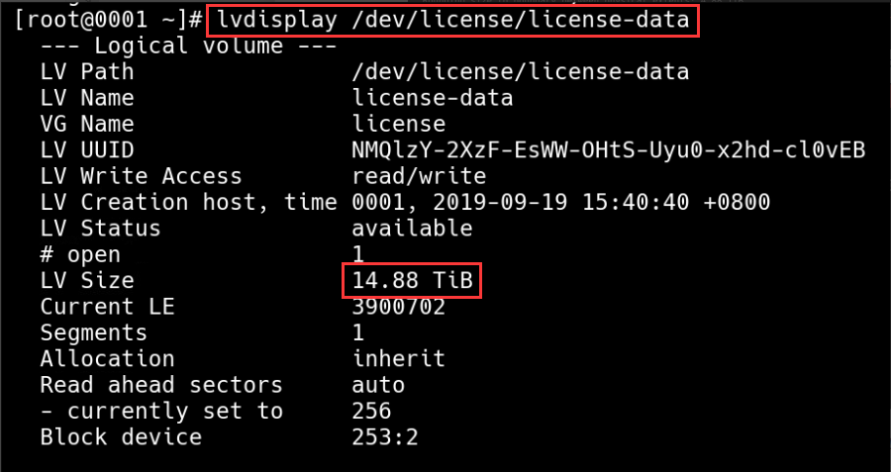891x472 pixels.
Task: Click the LV Name value license-data
Action: pyautogui.click(x=433, y=98)
